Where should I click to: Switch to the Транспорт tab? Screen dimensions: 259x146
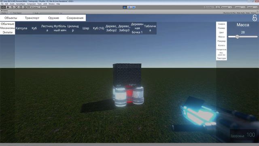32,18
